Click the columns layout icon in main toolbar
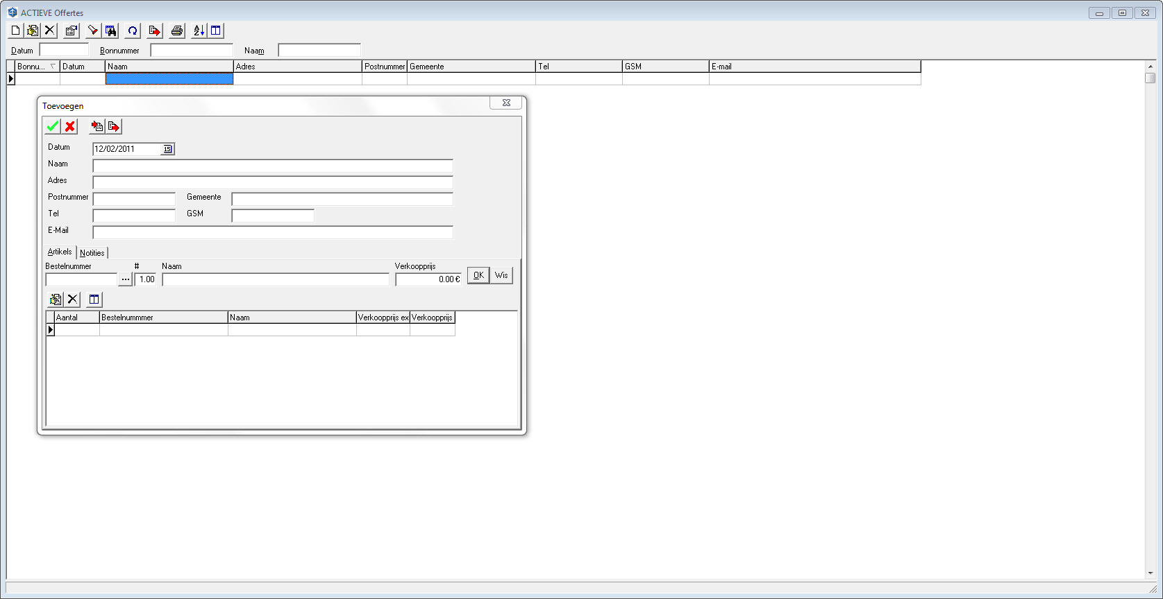Screen dimensions: 1163x599 pos(216,31)
